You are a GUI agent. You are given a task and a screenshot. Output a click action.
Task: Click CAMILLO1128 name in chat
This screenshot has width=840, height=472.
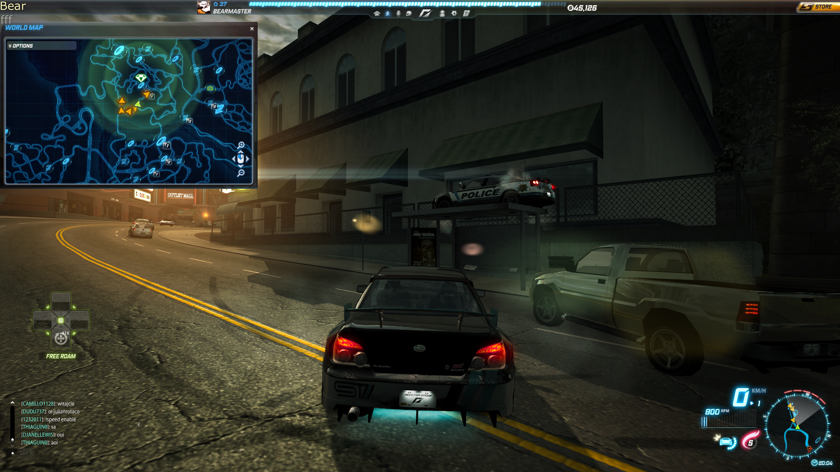pyautogui.click(x=38, y=404)
